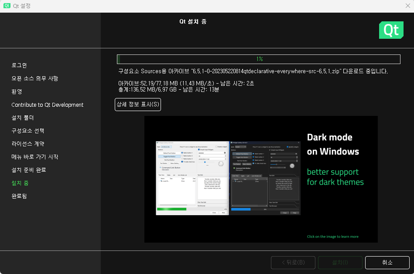Viewport: 414px width, 274px height.
Task: Click 'better support for dark themes' text
Action: click(x=335, y=177)
